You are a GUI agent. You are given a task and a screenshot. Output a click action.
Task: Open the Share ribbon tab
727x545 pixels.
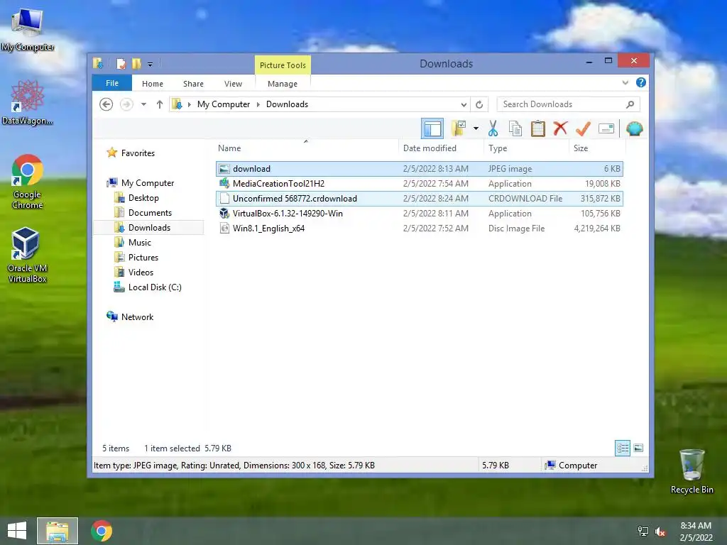[x=193, y=84]
